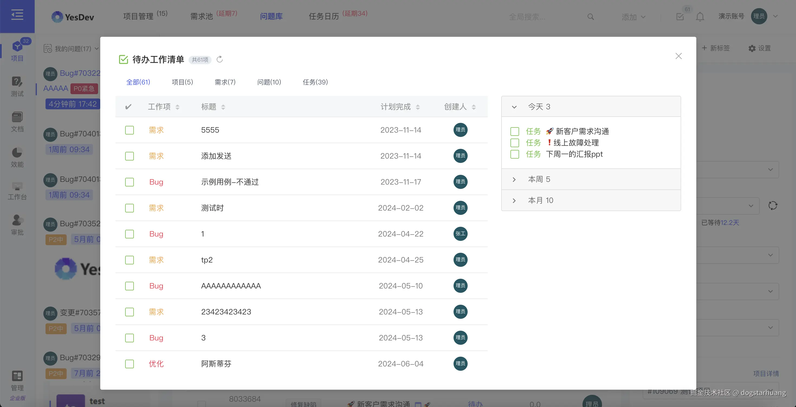This screenshot has width=796, height=407.
Task: Open the 任务日历 menu item
Action: (x=323, y=16)
